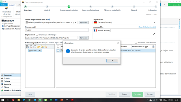Click Clear all link for target languages
Image resolution: width=181 pixels, height=102 pixels.
147,27
